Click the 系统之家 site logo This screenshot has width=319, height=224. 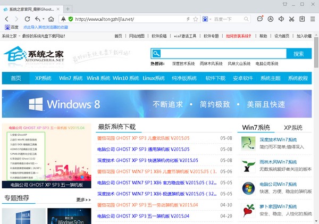click(x=34, y=55)
